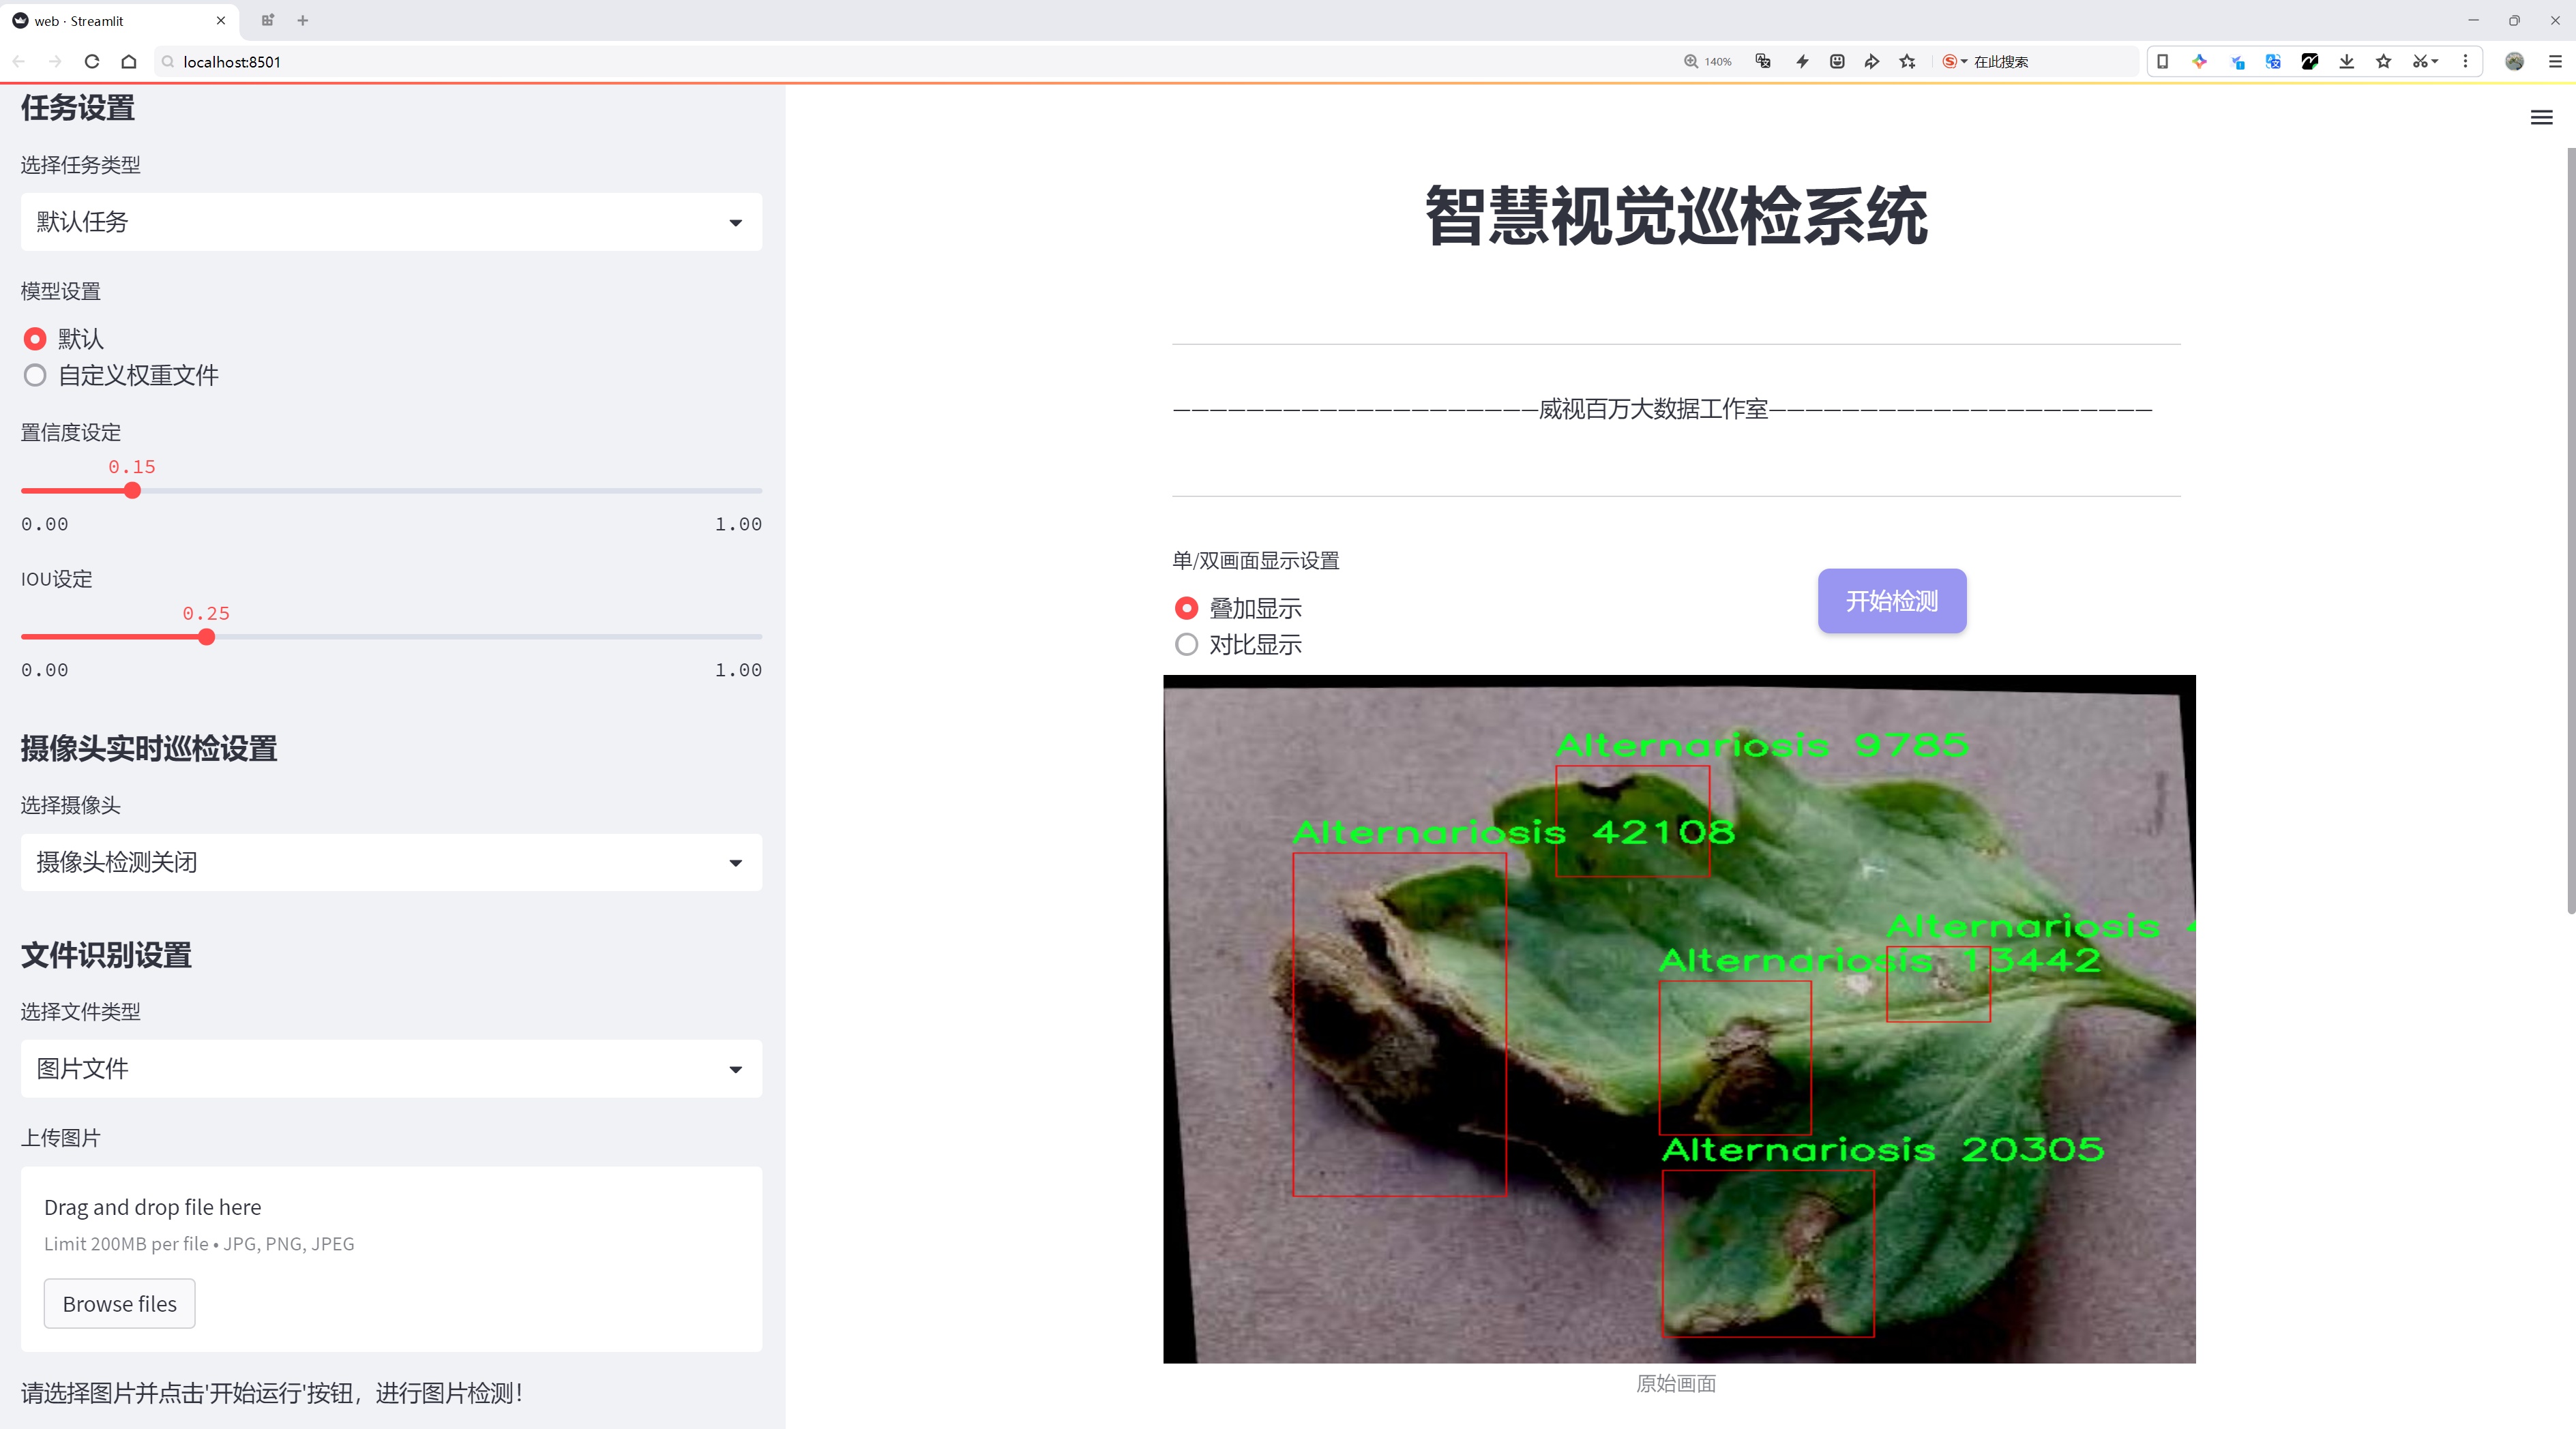
Task: Open the scissors screenshot tool
Action: (2425, 62)
